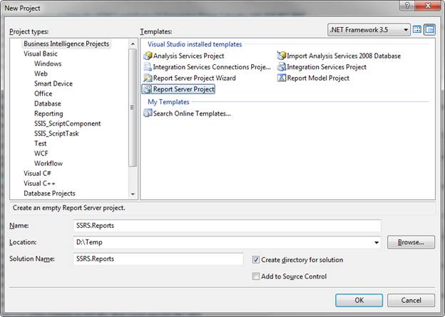This screenshot has height=317, width=445.
Task: Choose Database under Visual Basic
Action: 48,104
